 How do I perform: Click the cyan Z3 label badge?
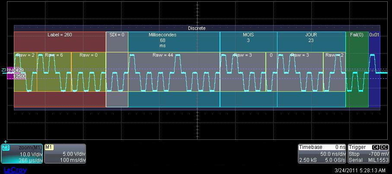point(6,148)
